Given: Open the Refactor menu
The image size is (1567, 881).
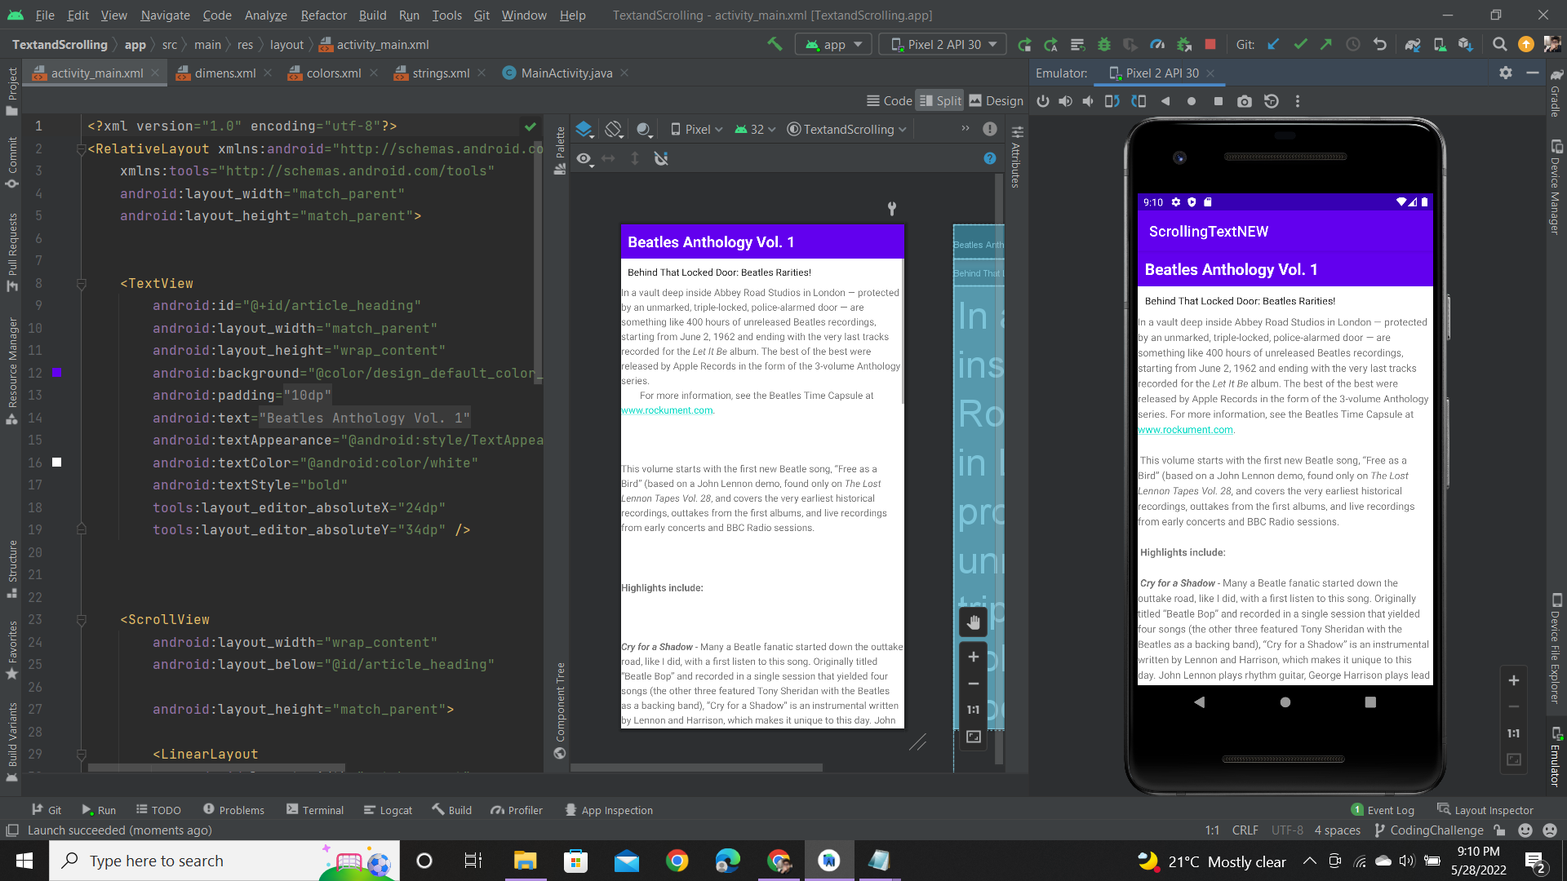Looking at the screenshot, I should 323,15.
